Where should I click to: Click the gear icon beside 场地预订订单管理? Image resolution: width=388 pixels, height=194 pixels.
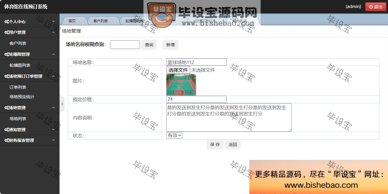pyautogui.click(x=6, y=76)
